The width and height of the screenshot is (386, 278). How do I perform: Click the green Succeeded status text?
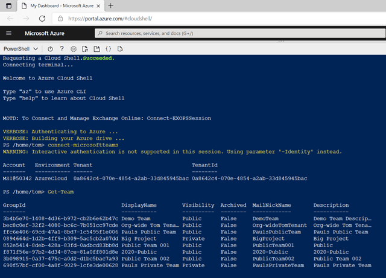click(x=99, y=58)
